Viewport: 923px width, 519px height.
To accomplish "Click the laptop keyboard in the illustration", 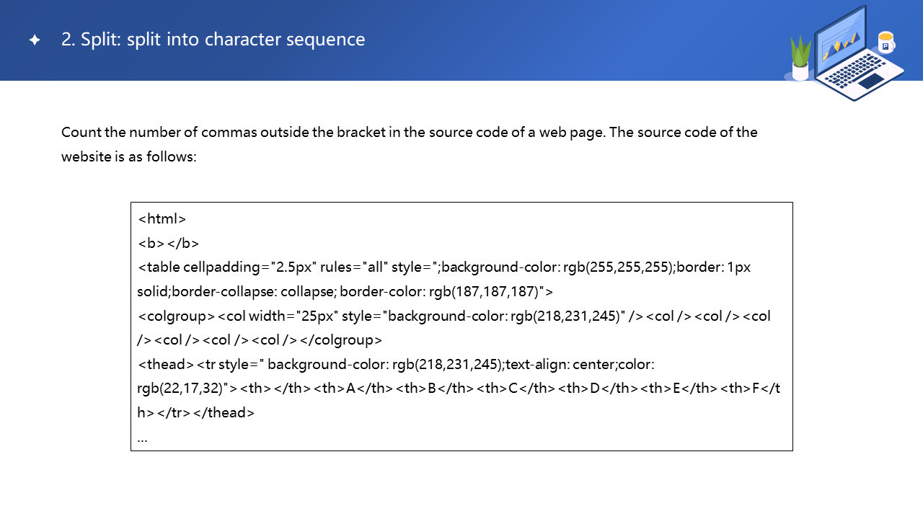I will pyautogui.click(x=851, y=72).
